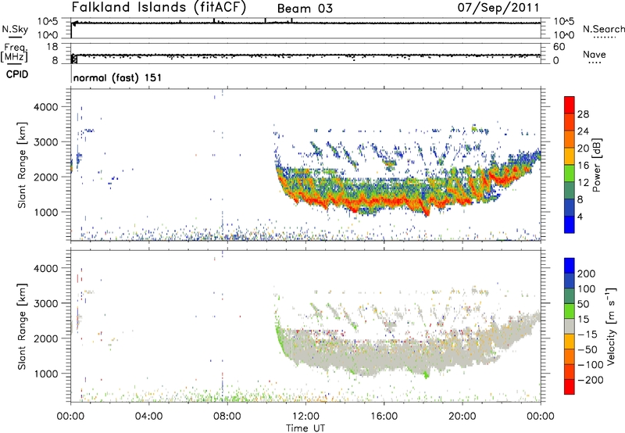Click the 'CPID' row label
This screenshot has height=433, width=625.
click(17, 74)
